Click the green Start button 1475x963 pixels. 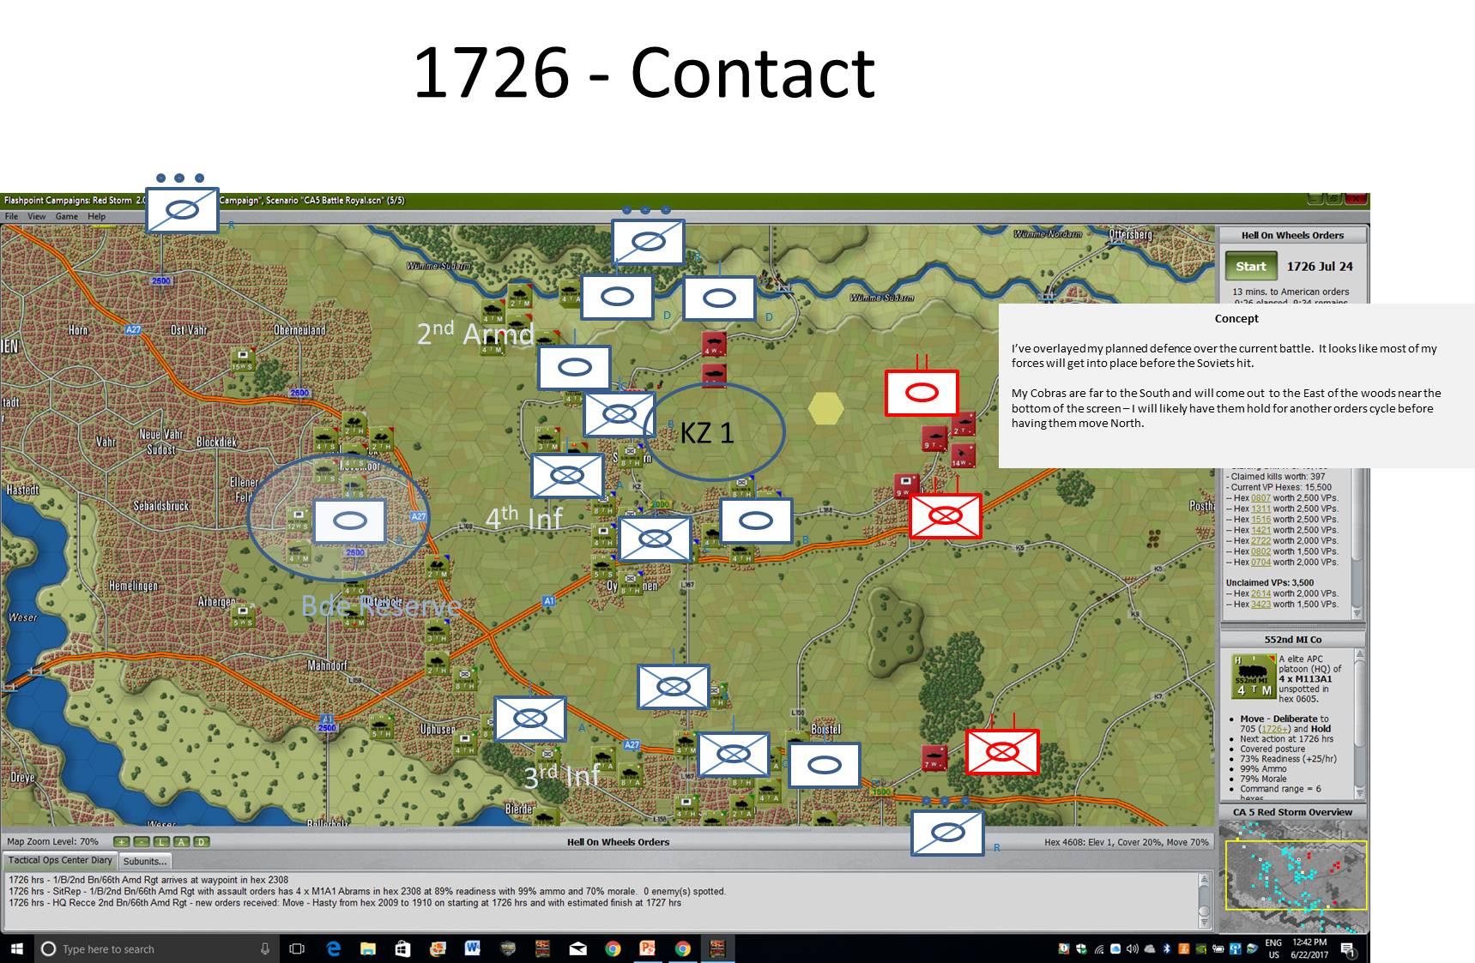pos(1250,267)
